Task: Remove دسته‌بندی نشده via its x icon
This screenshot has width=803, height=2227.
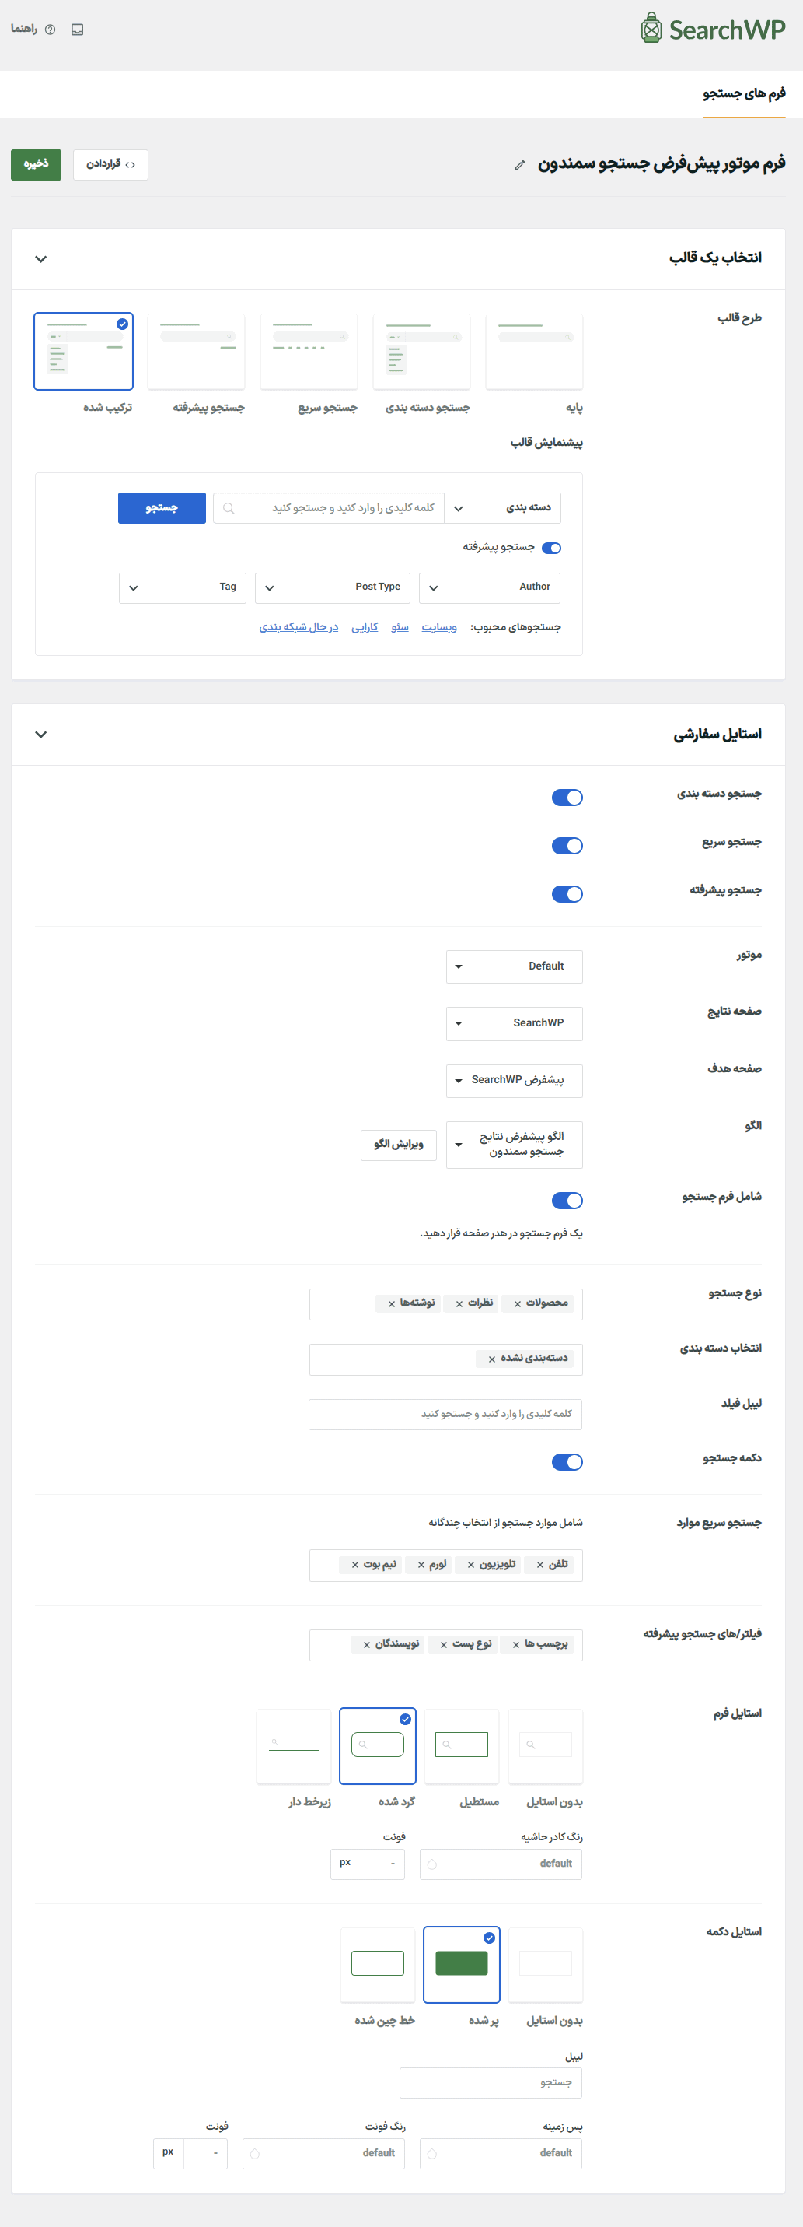Action: pos(491,1359)
